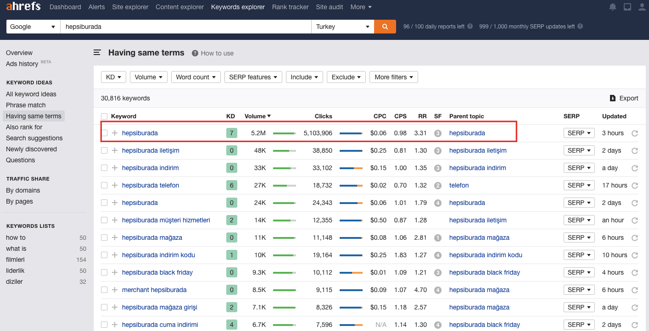This screenshot has height=331, width=649.
Task: Refresh the merchant hepsiburada row
Action: tap(635, 290)
